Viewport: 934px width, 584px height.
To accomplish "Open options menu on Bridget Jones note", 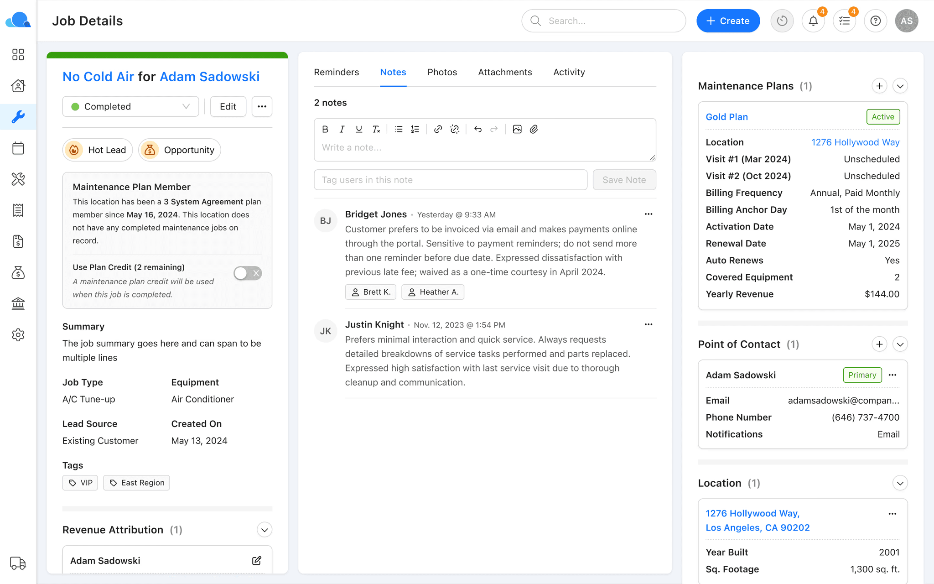I will (648, 214).
